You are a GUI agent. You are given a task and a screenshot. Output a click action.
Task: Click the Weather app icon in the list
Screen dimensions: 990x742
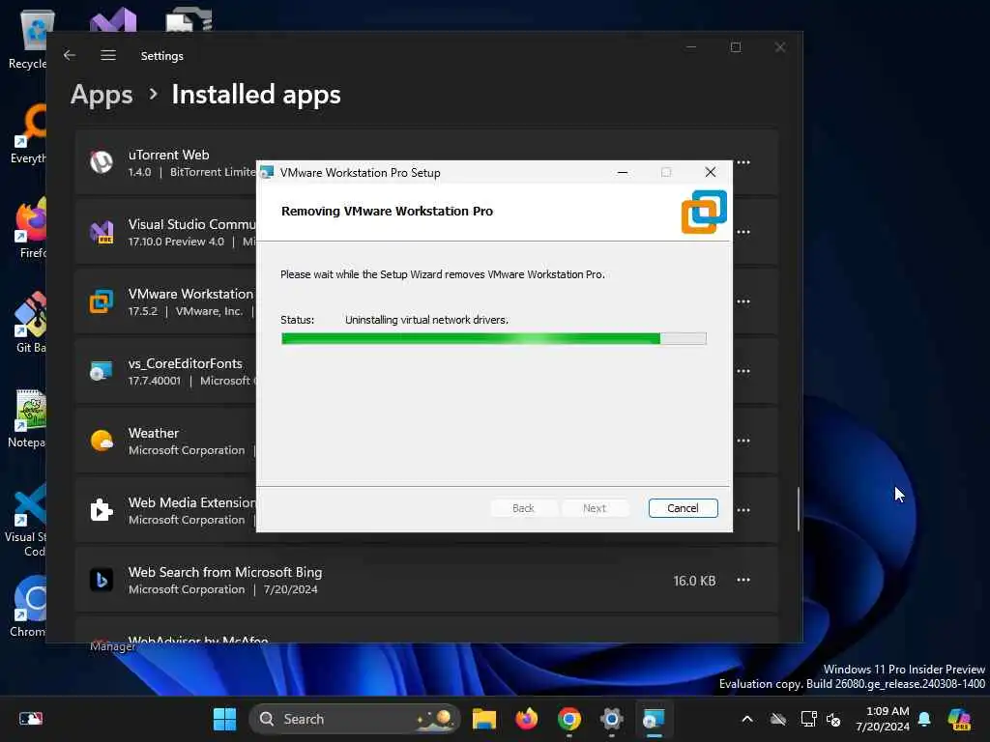pos(101,441)
